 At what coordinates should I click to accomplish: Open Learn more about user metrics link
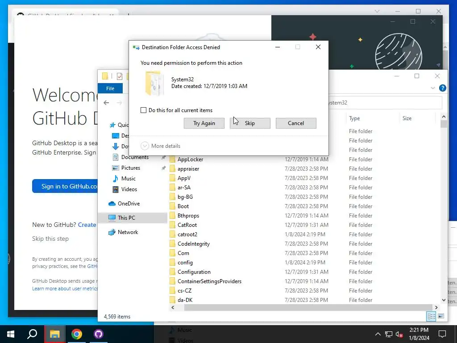coord(65,289)
